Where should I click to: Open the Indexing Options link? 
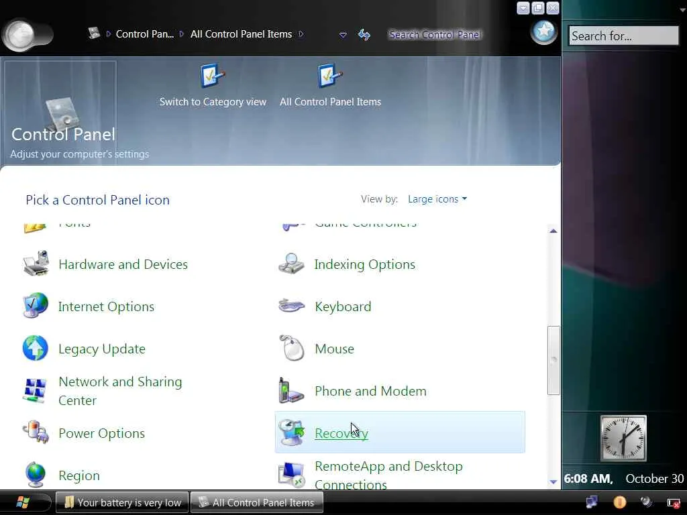pos(365,264)
